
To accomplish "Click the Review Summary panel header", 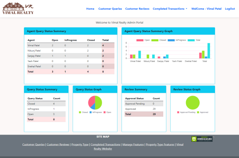I will point(144,90).
